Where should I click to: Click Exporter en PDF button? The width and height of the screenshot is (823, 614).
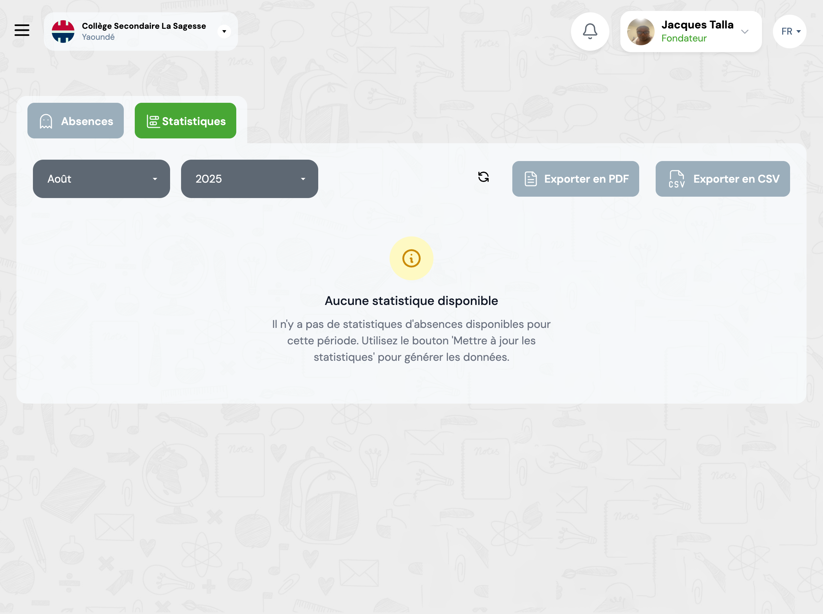pyautogui.click(x=575, y=179)
